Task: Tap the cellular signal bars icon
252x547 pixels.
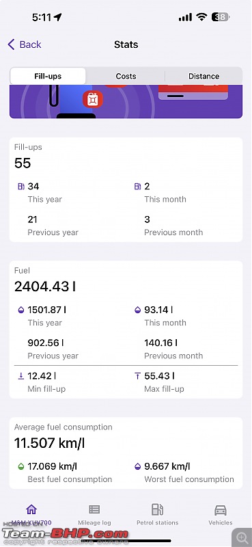Action: tap(185, 16)
